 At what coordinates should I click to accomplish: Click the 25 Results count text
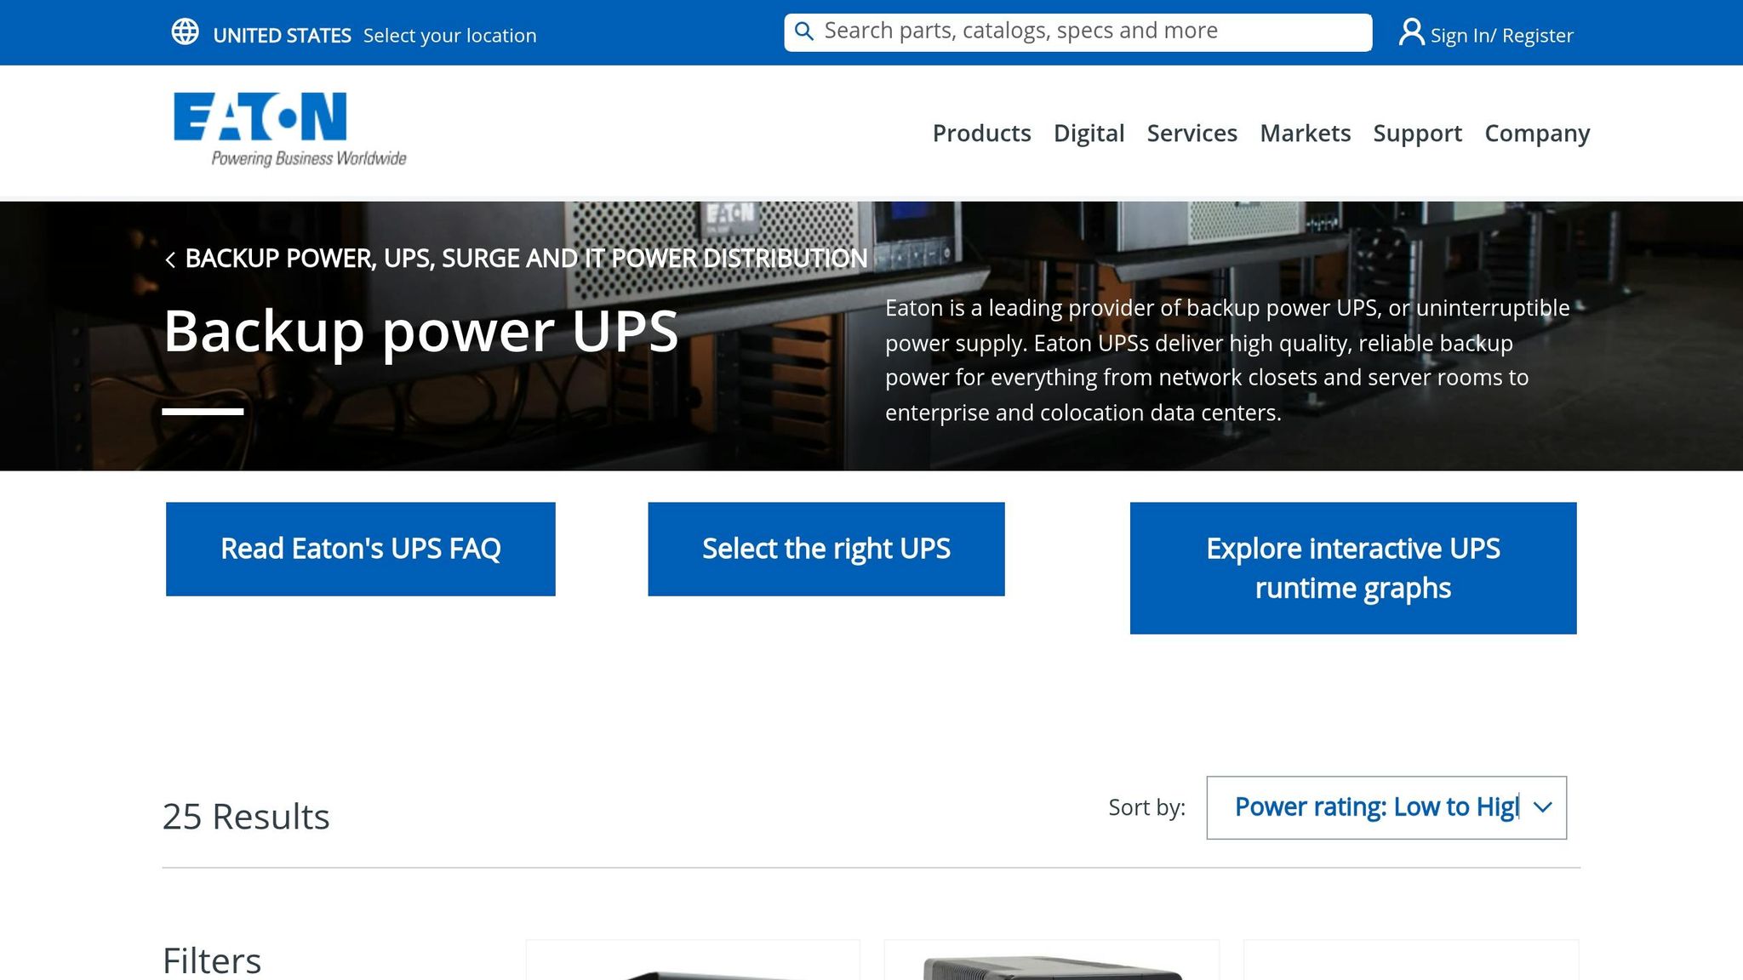[x=246, y=817]
